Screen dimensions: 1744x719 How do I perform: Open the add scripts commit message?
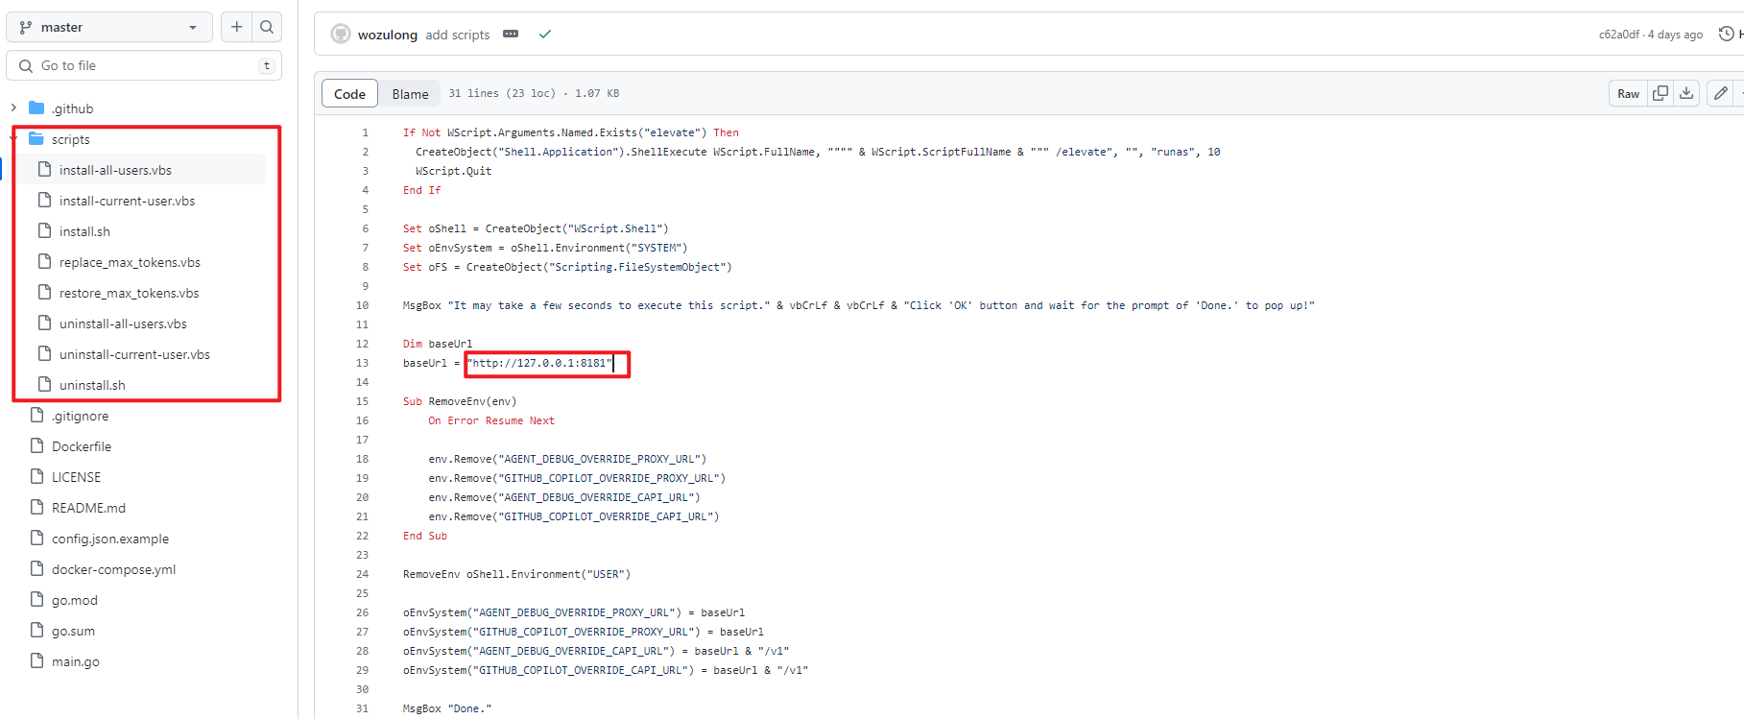458,35
